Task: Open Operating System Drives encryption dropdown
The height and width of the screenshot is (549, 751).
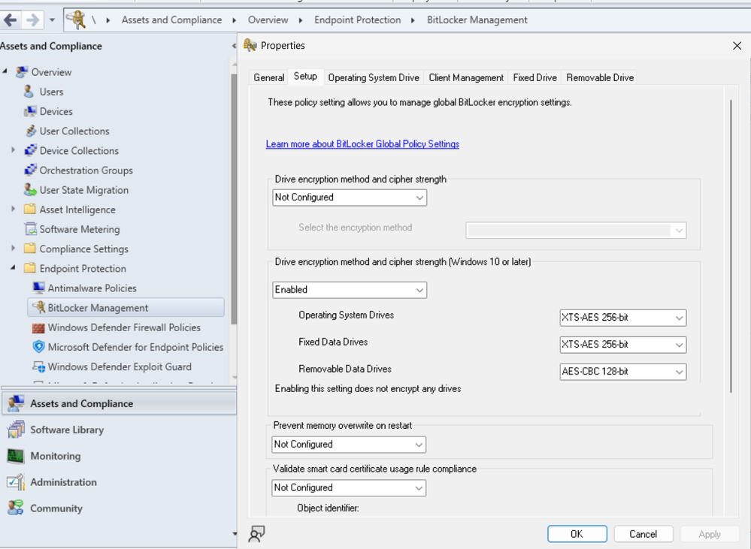Action: pos(622,318)
